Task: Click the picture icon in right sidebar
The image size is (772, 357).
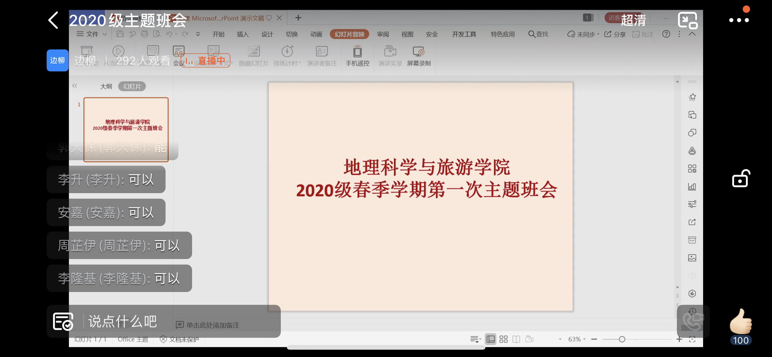Action: coord(692,258)
